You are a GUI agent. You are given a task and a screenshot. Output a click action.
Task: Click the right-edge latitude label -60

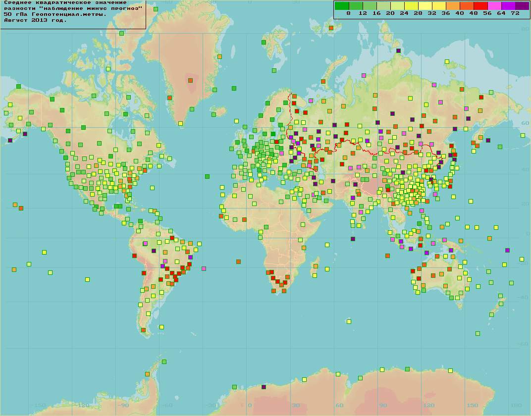[523, 344]
